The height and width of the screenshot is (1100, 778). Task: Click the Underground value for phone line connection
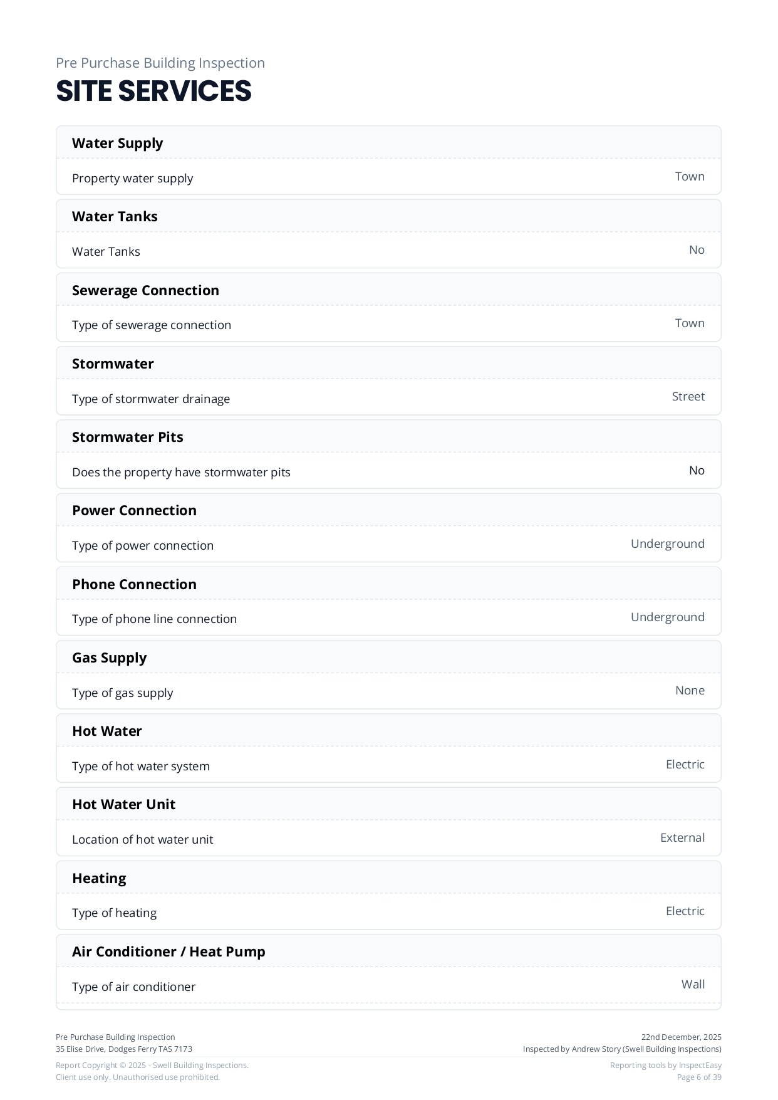click(x=667, y=617)
